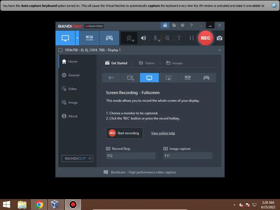Select the fullscreen monitor mode icon
280x210 pixels.
click(149, 78)
